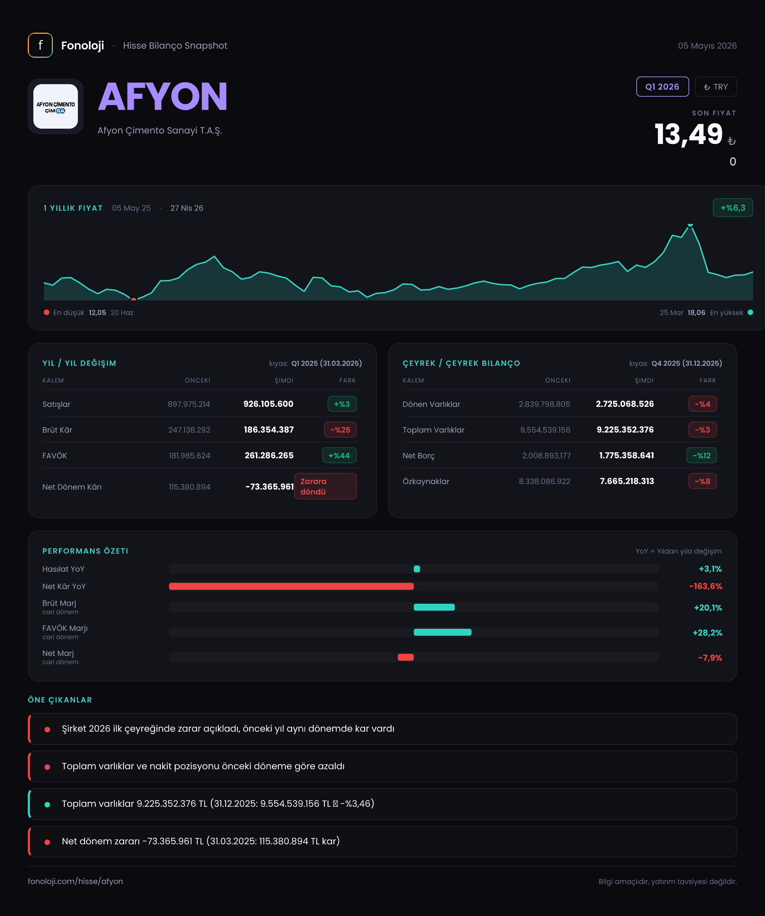
Task: Click the '1 YILLIK FİYAT' chart title
Action: pos(73,208)
